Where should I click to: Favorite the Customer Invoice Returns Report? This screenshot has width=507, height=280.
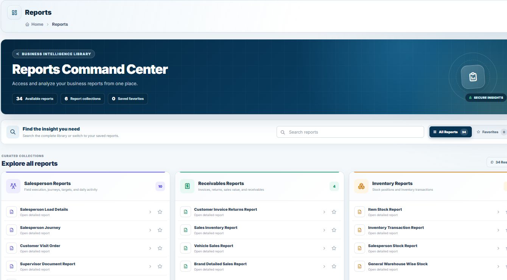point(334,212)
